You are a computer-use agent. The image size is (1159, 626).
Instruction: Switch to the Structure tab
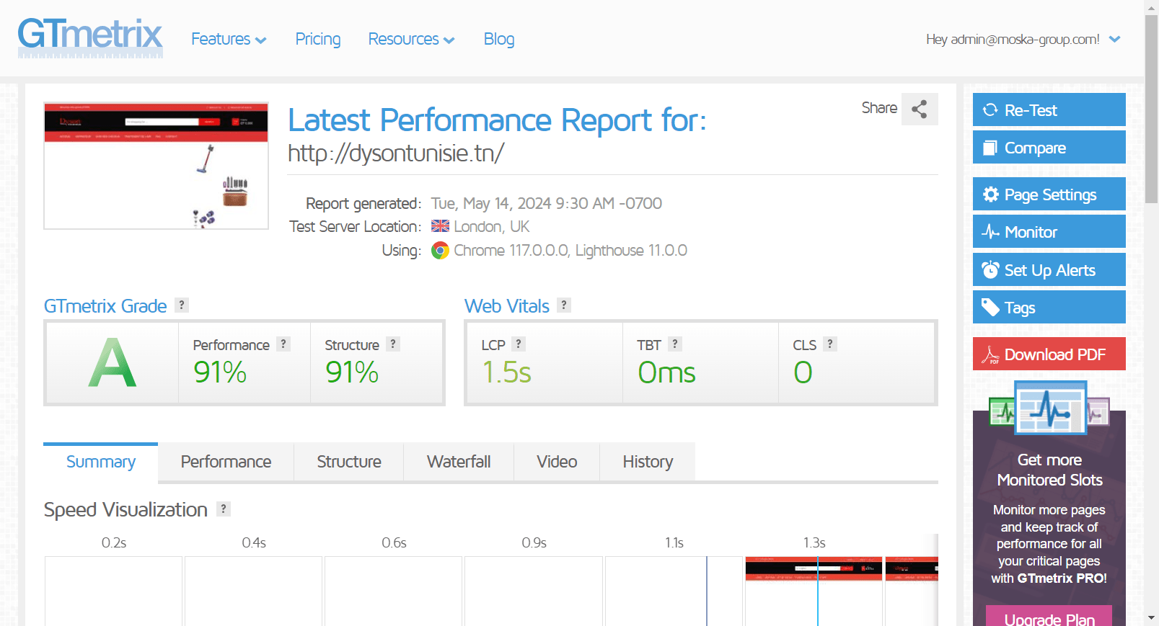coord(349,462)
